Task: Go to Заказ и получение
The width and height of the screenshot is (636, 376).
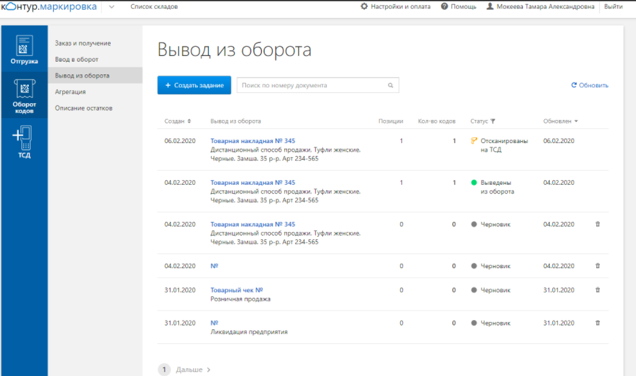Action: click(x=83, y=43)
